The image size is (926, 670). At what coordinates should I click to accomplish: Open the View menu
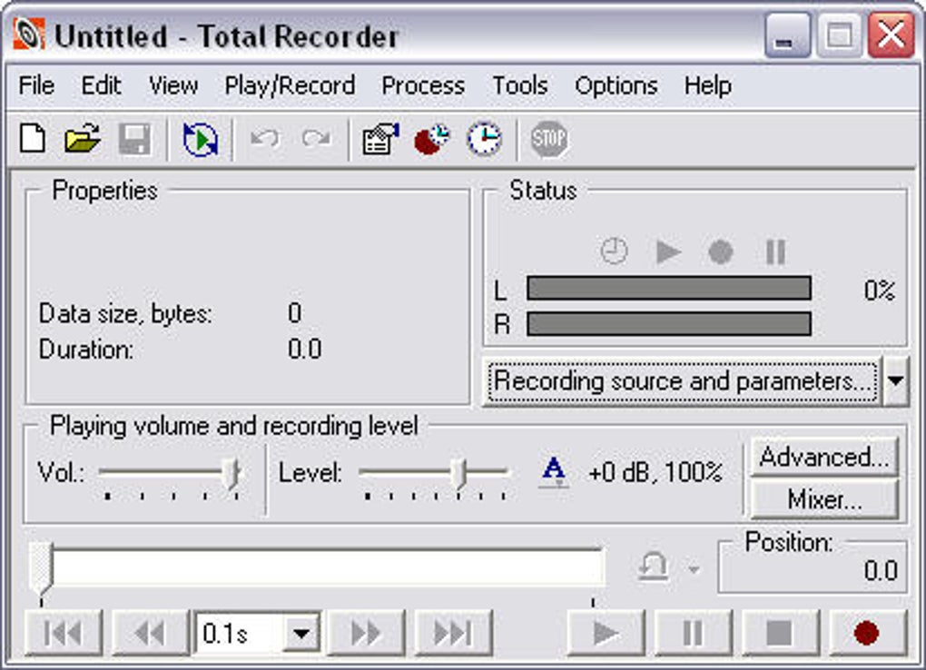point(173,85)
